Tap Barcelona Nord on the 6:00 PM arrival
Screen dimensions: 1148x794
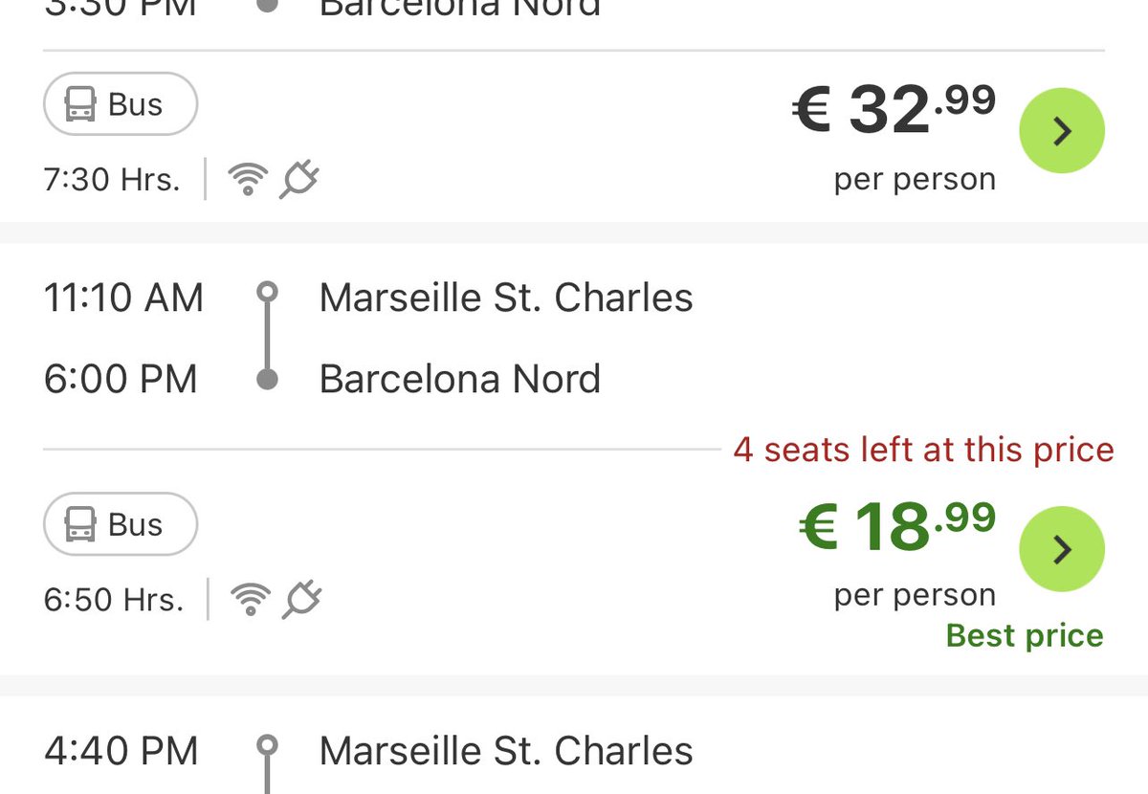[459, 380]
